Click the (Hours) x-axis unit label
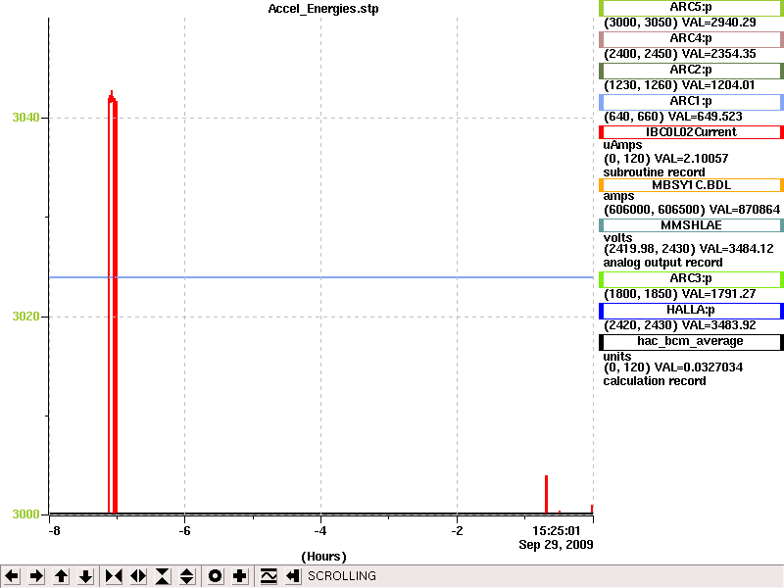Image resolution: width=784 pixels, height=588 pixels. click(x=323, y=557)
